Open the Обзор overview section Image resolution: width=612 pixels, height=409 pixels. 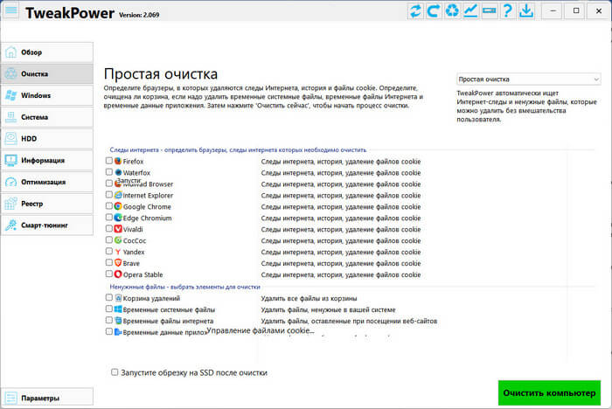47,52
